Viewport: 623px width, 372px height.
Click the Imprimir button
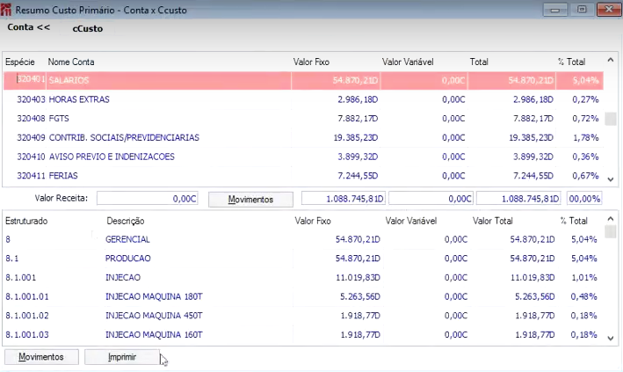tap(122, 357)
